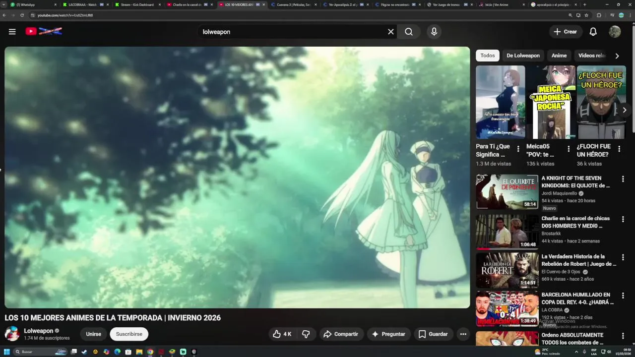This screenshot has width=635, height=357.
Task: Dislike the video
Action: click(x=306, y=334)
